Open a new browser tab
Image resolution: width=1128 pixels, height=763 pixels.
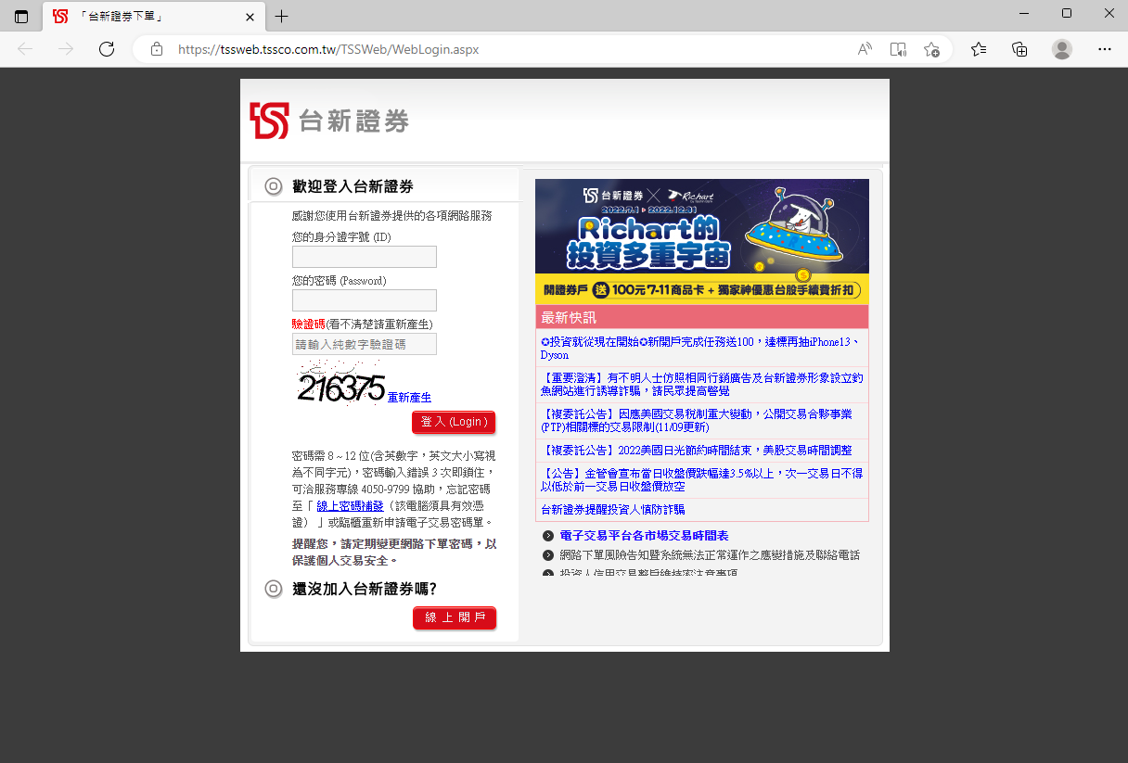pyautogui.click(x=282, y=17)
